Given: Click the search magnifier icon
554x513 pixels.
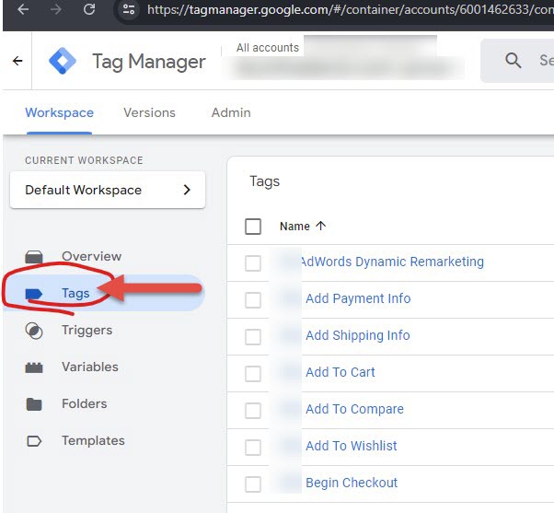Looking at the screenshot, I should click(514, 61).
